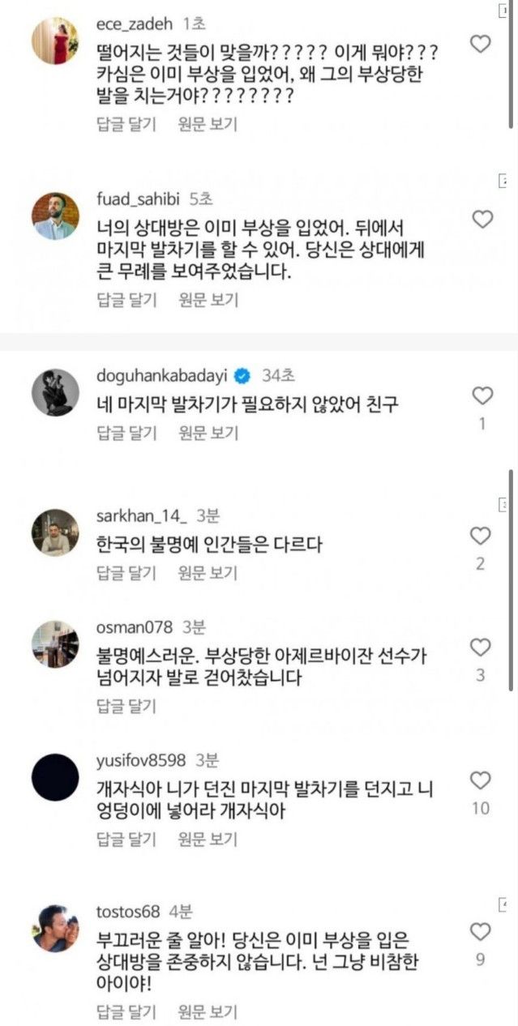
Task: Toggle the like heart on sarkhan_14_'s comment
Action: click(481, 536)
